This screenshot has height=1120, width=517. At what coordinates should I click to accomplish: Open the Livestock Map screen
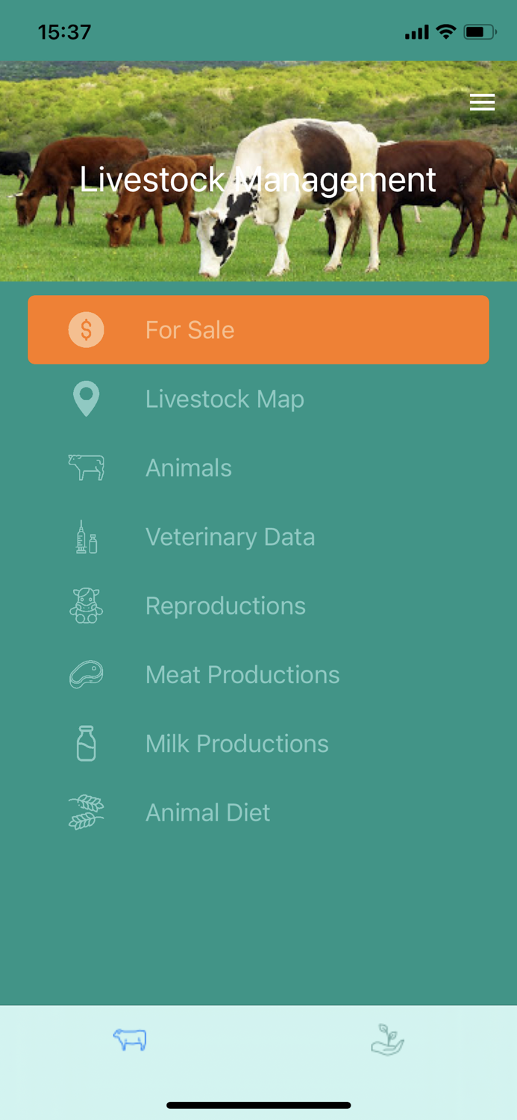pyautogui.click(x=225, y=399)
